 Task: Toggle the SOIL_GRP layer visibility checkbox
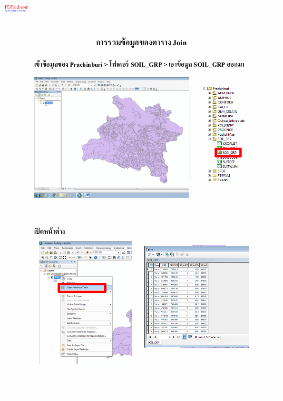(x=52, y=277)
